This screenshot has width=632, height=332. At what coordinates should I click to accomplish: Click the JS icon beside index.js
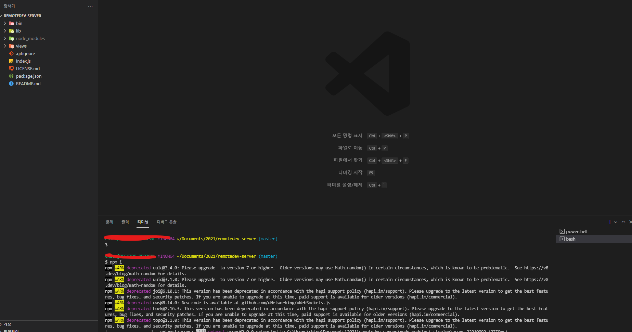11,61
